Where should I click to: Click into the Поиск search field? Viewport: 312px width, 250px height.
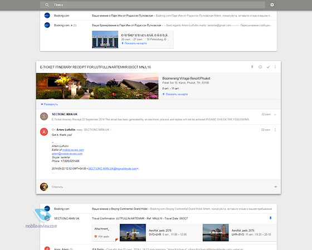[x=153, y=5]
